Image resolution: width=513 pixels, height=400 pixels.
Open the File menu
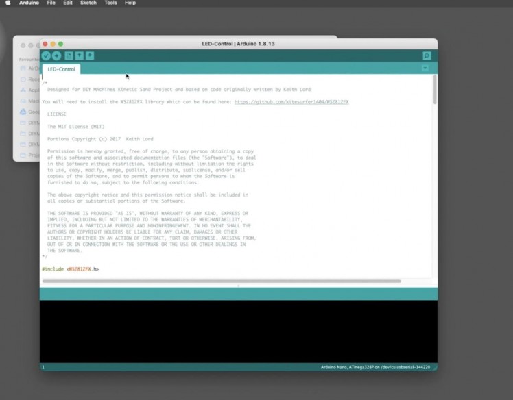click(51, 3)
